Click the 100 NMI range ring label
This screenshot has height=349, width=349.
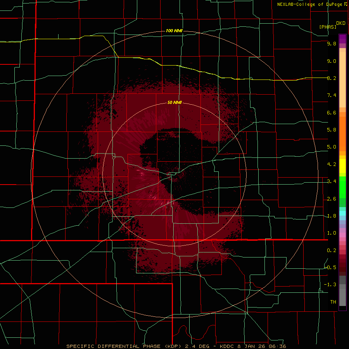pyautogui.click(x=174, y=31)
